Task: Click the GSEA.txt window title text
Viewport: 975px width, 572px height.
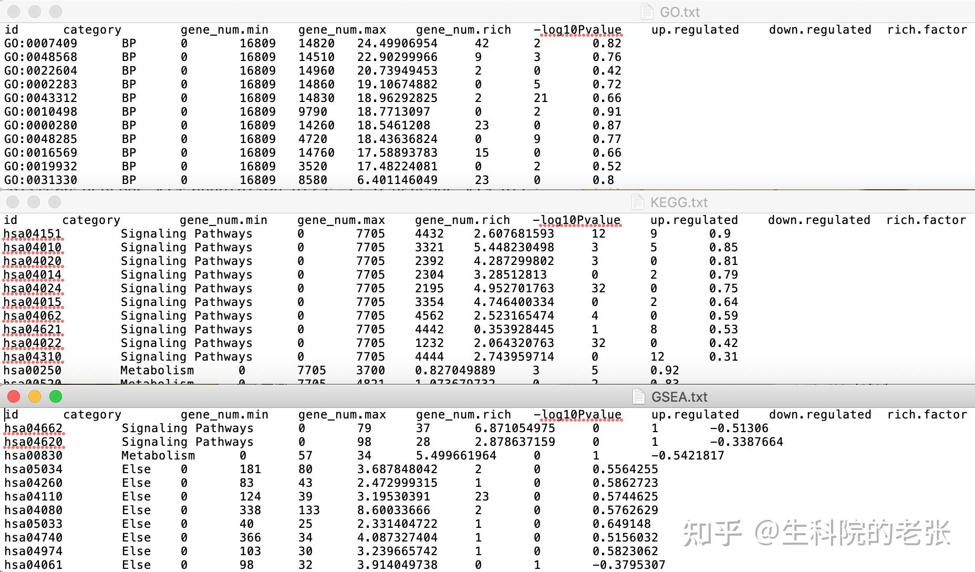Action: tap(679, 397)
